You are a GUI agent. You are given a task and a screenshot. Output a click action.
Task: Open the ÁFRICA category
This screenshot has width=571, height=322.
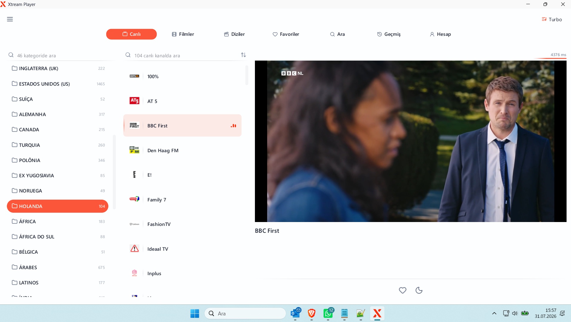[x=58, y=221]
